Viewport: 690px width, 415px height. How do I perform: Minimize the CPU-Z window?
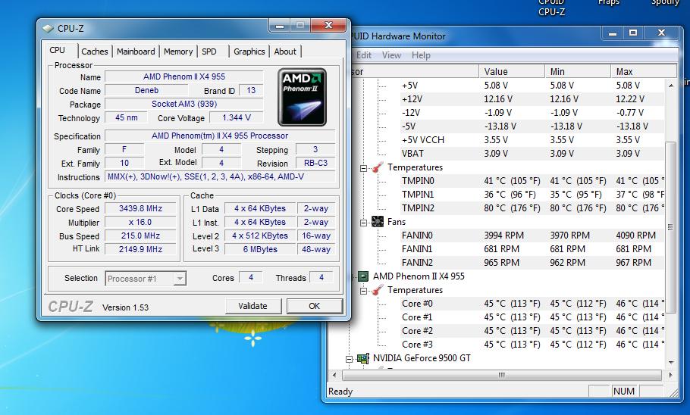click(x=279, y=26)
